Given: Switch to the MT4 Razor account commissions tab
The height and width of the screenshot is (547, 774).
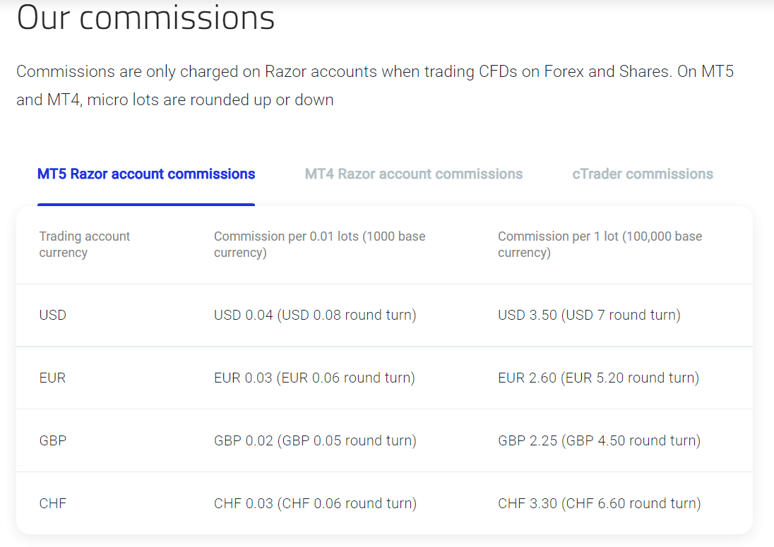Looking at the screenshot, I should point(413,174).
